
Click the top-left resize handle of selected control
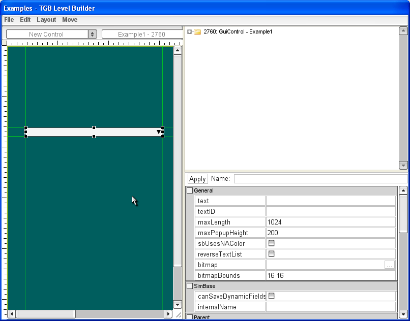(25, 127)
